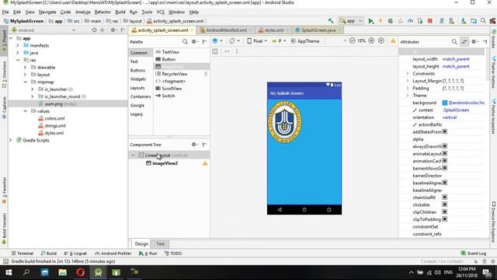Expand Gradle Scripts node
Screen dimensions: 497x280
click(10, 140)
